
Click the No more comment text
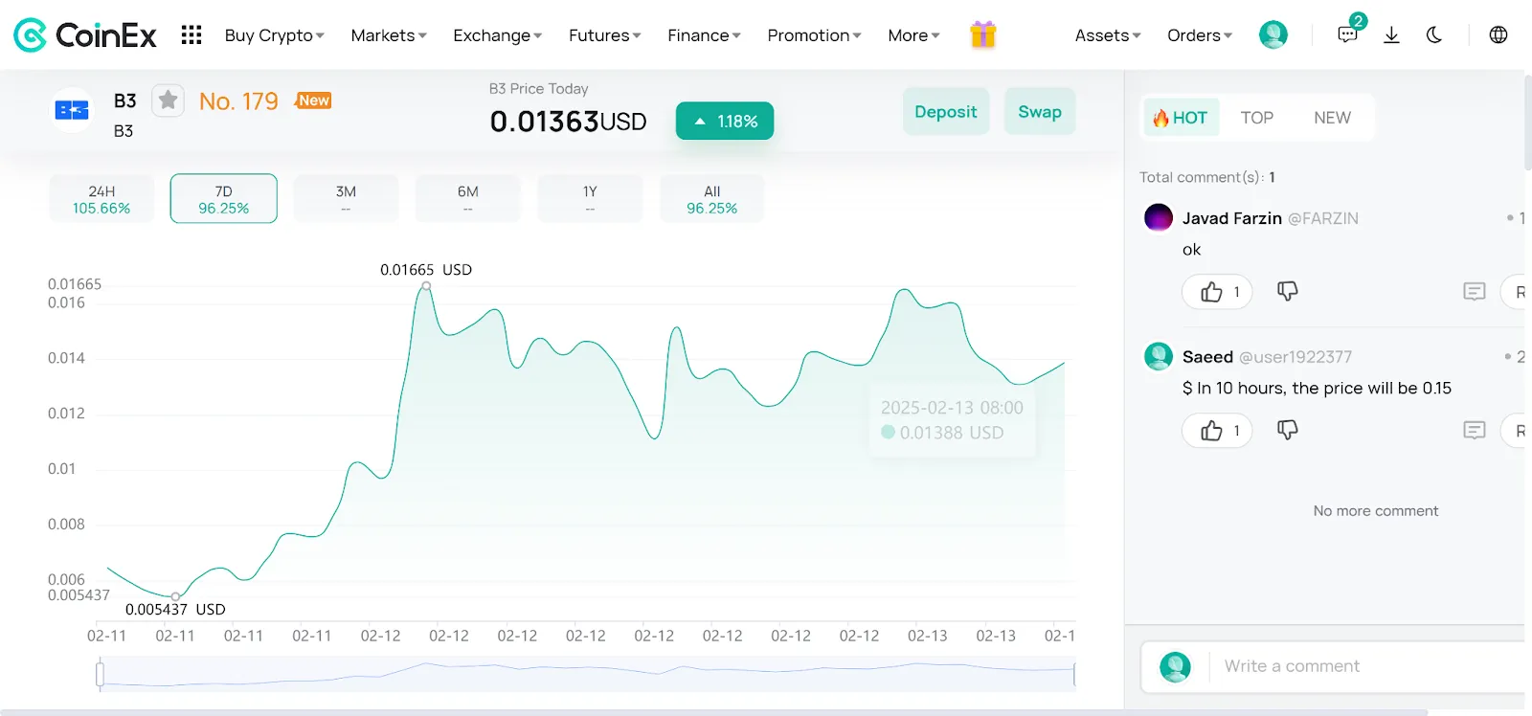[x=1375, y=511]
